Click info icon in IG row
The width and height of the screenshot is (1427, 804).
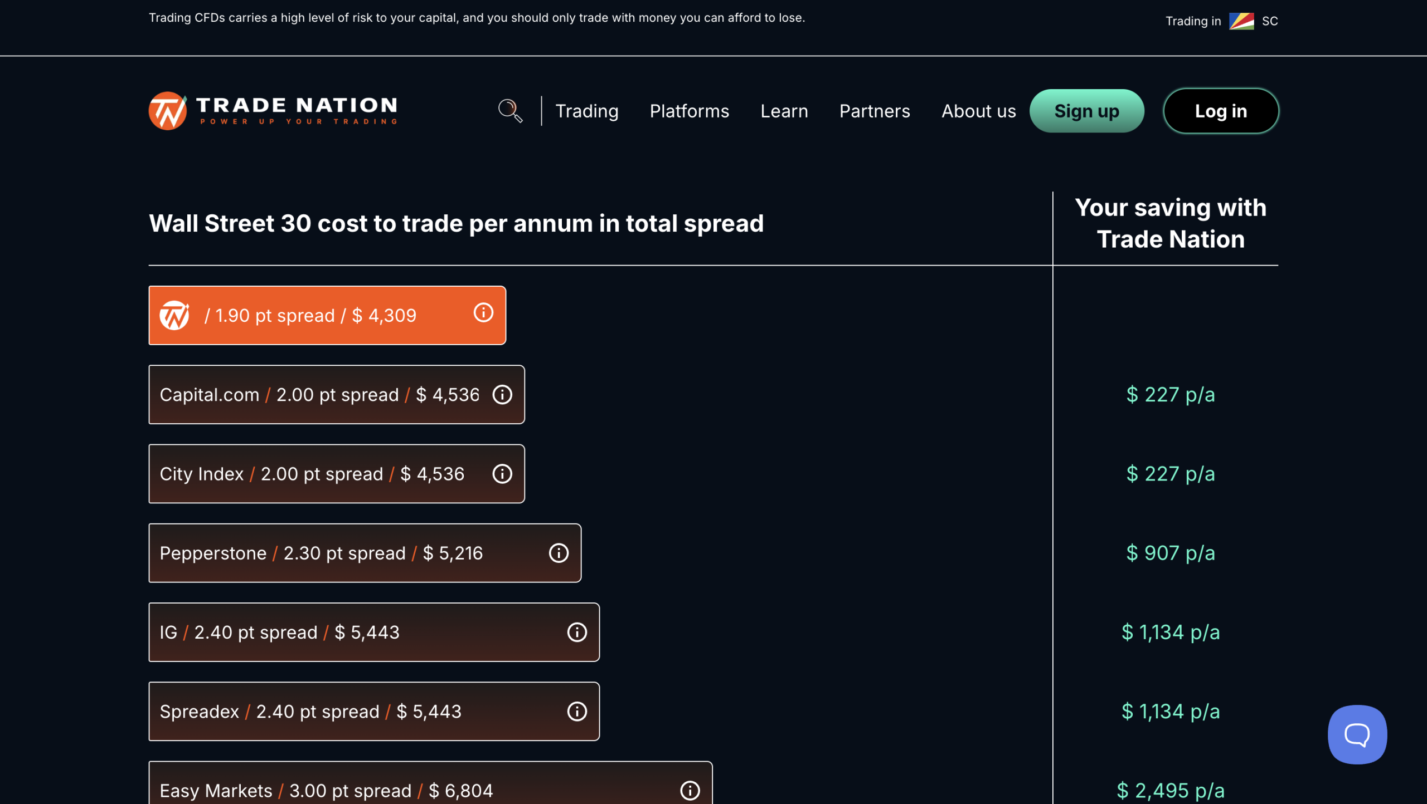pyautogui.click(x=577, y=632)
